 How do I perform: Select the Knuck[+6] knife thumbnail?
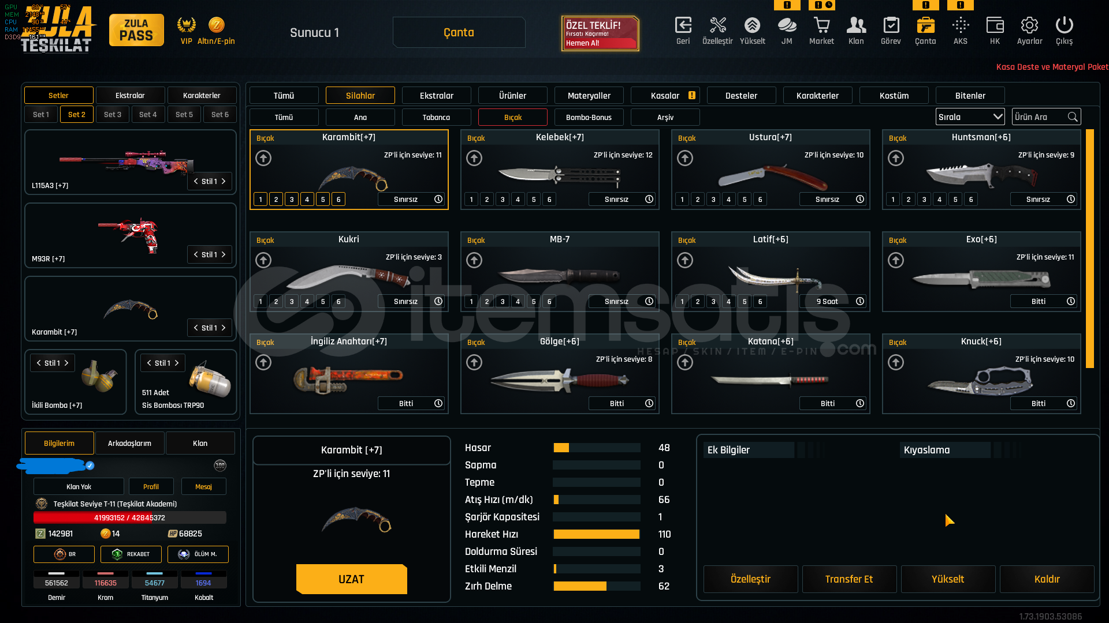981,380
